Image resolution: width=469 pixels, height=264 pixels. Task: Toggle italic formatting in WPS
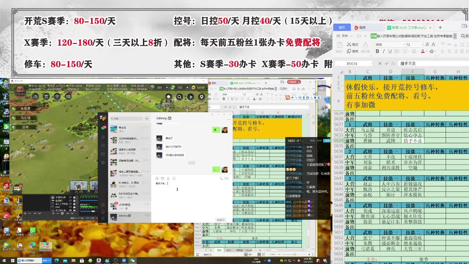[x=384, y=51]
